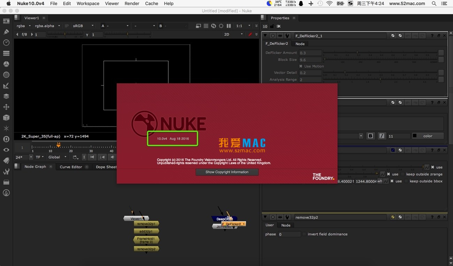Viewport: 453px width, 266px height.
Task: Open the Transform nodes cross-arrows icon
Action: (x=6, y=107)
